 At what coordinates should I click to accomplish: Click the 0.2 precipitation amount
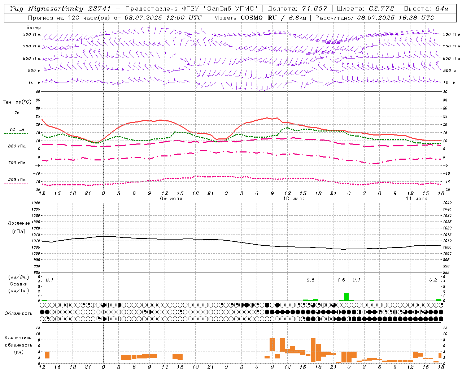[x=433, y=280]
